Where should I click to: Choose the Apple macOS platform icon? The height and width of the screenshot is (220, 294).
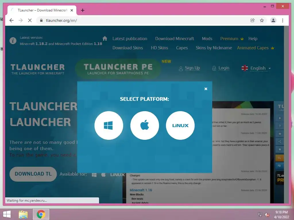[145, 125]
